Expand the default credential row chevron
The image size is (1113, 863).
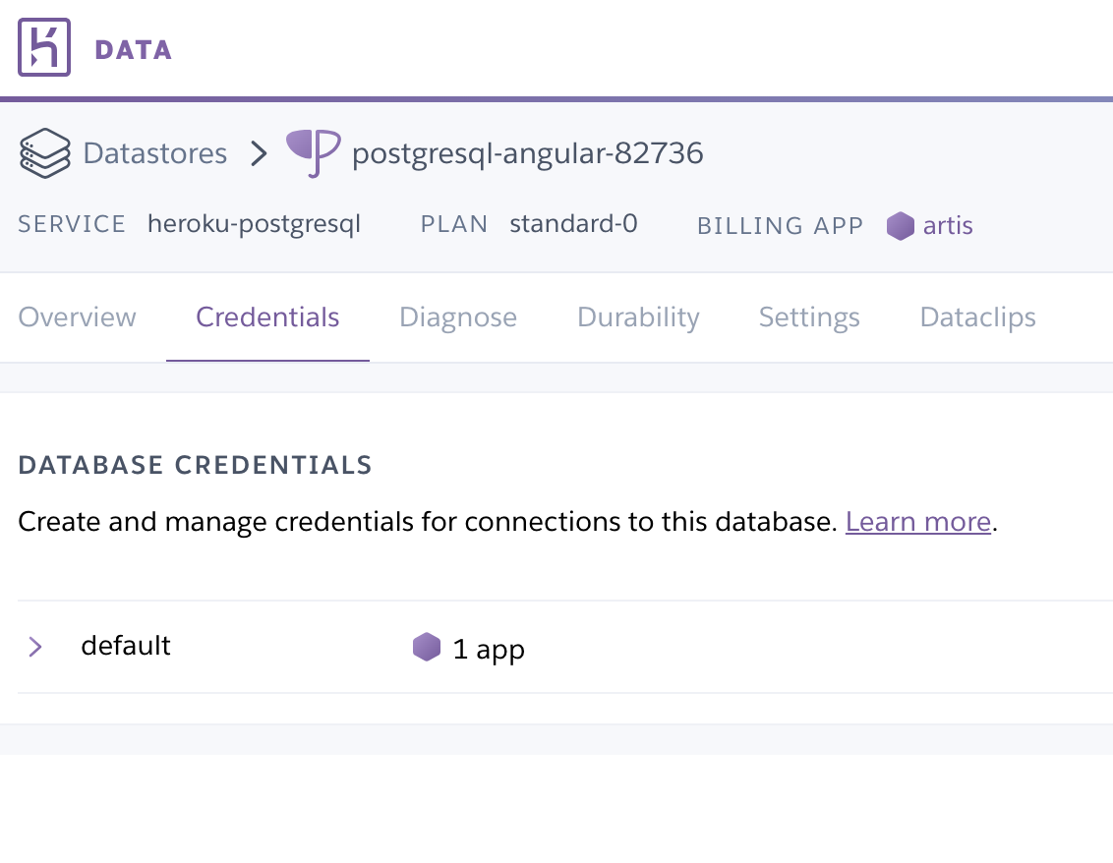click(x=34, y=647)
